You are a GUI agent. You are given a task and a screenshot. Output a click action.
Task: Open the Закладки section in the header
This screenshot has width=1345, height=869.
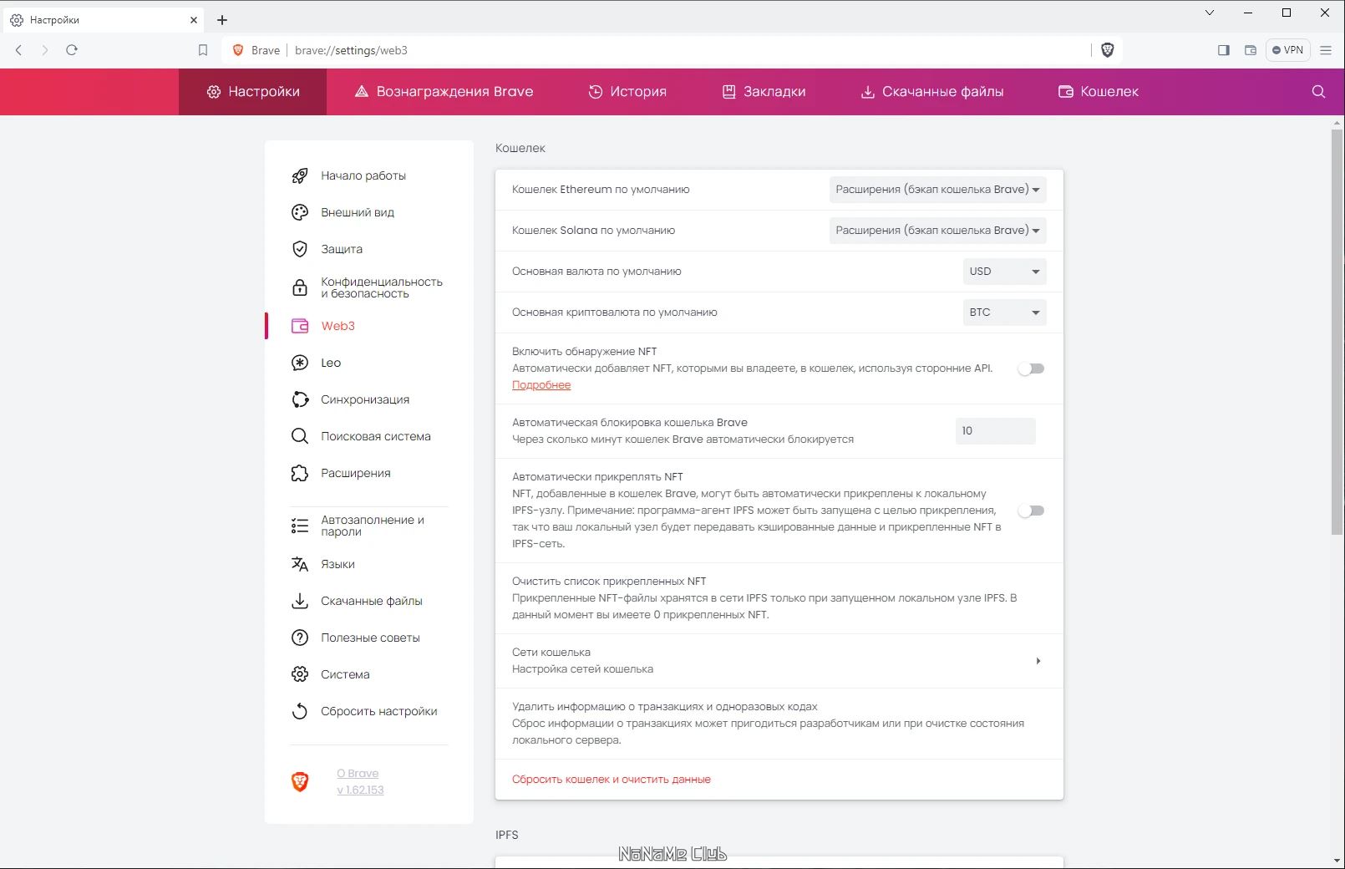click(764, 92)
